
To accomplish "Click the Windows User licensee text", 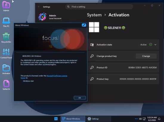I will [x=28, y=81].
